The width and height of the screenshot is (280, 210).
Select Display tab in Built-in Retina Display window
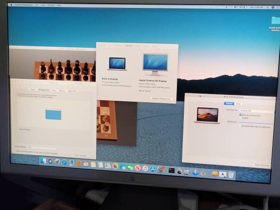pos(229,104)
